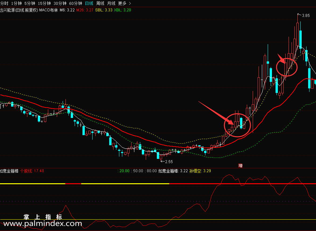Click the 远兴能源(日线.前复权) chart title
316x231 pixels.
(19, 10)
